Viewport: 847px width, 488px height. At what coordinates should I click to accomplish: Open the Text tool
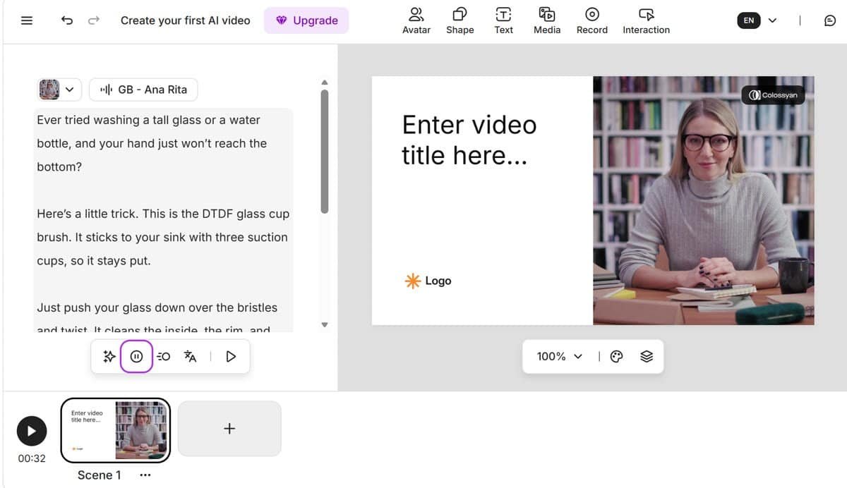pos(504,20)
